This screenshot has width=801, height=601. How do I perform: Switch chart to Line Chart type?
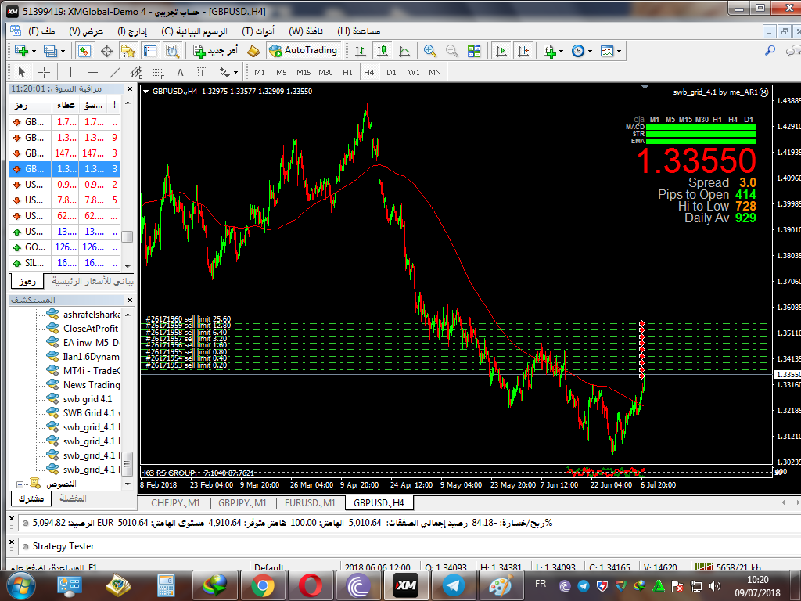(404, 51)
